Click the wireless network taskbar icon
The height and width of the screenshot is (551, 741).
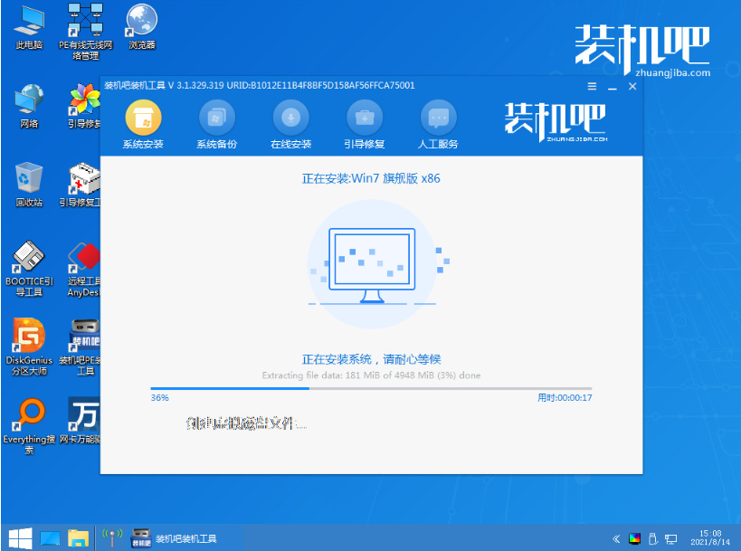click(x=112, y=537)
